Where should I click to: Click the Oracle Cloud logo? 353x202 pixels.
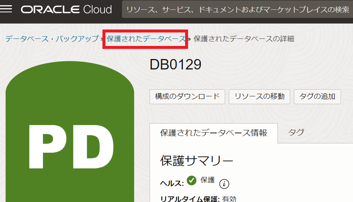click(x=66, y=9)
